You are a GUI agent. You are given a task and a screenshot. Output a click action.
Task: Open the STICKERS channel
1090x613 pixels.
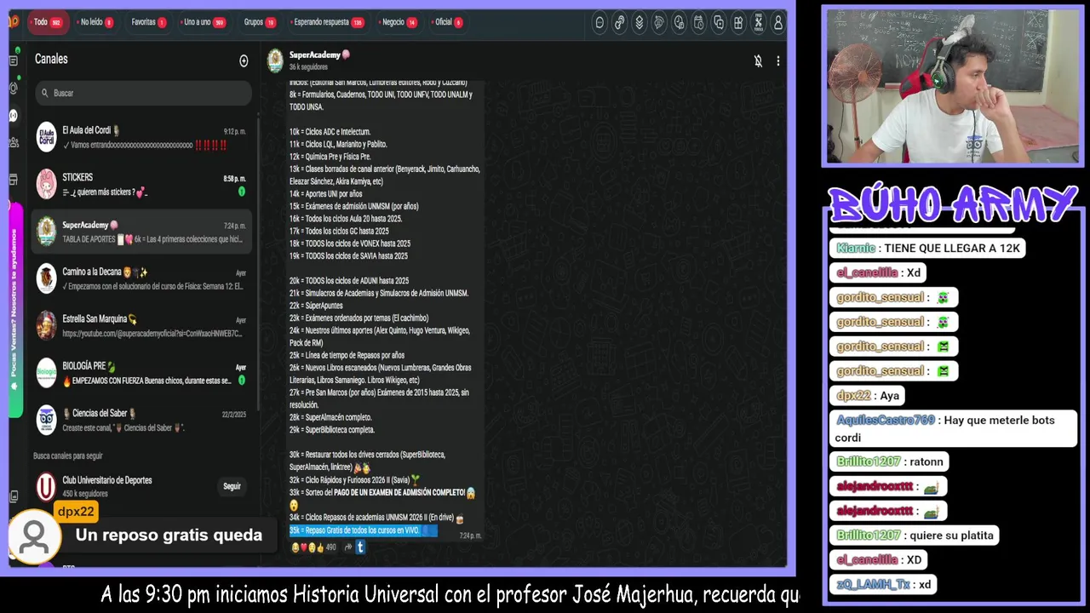(x=142, y=184)
